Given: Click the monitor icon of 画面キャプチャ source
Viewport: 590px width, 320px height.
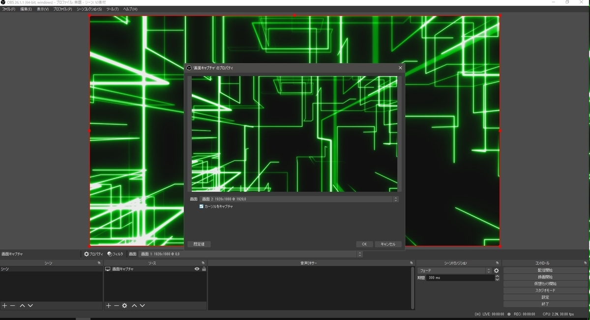Looking at the screenshot, I should click(x=108, y=269).
